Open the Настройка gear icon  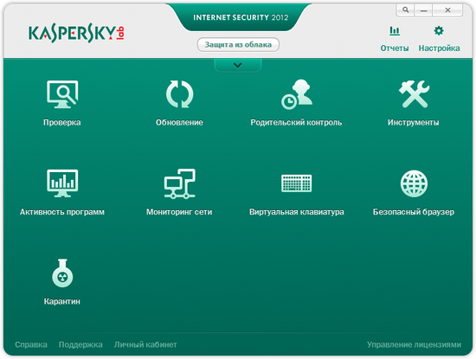(439, 30)
